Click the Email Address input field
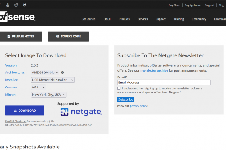This screenshot has height=150, width=226. (164, 83)
